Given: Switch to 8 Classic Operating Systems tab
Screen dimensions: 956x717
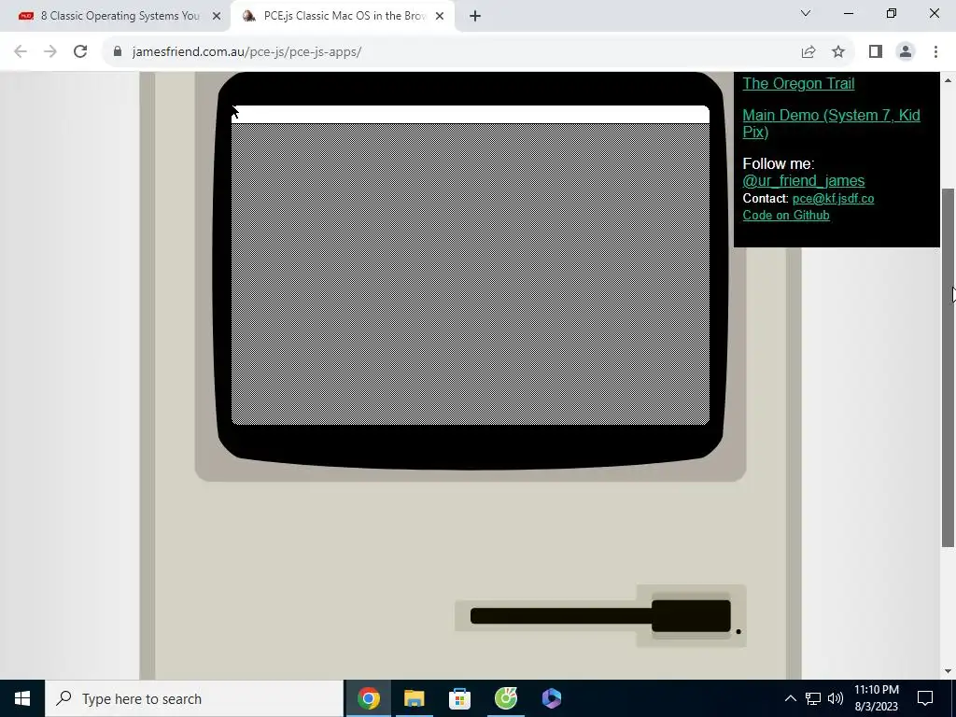Looking at the screenshot, I should 116,16.
